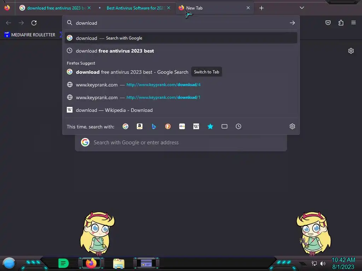Open the keyprank.com/download/4 suggestion

[181, 85]
